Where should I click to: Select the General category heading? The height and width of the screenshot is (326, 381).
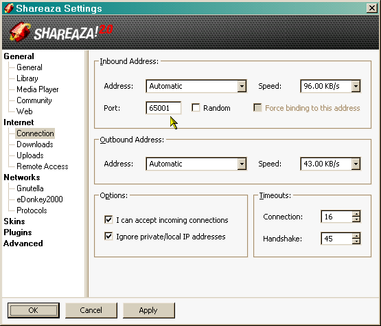[x=19, y=56]
